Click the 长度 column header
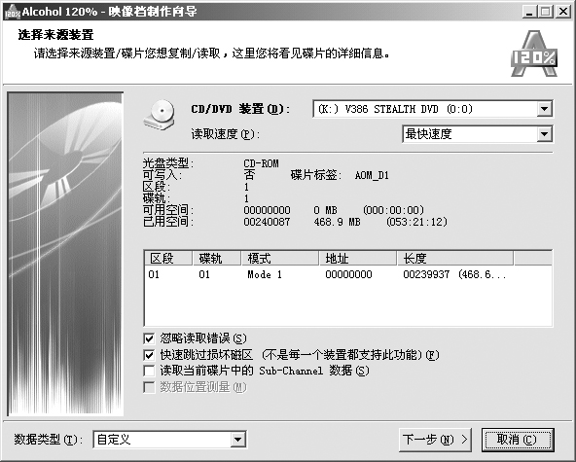The width and height of the screenshot is (576, 462). click(455, 258)
